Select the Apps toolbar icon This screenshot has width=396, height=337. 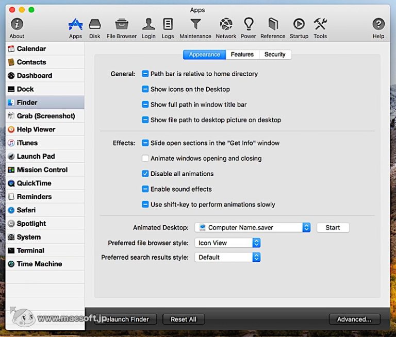[x=75, y=28]
